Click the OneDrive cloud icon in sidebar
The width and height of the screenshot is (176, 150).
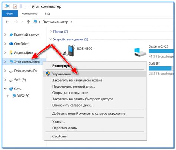[x=11, y=43]
